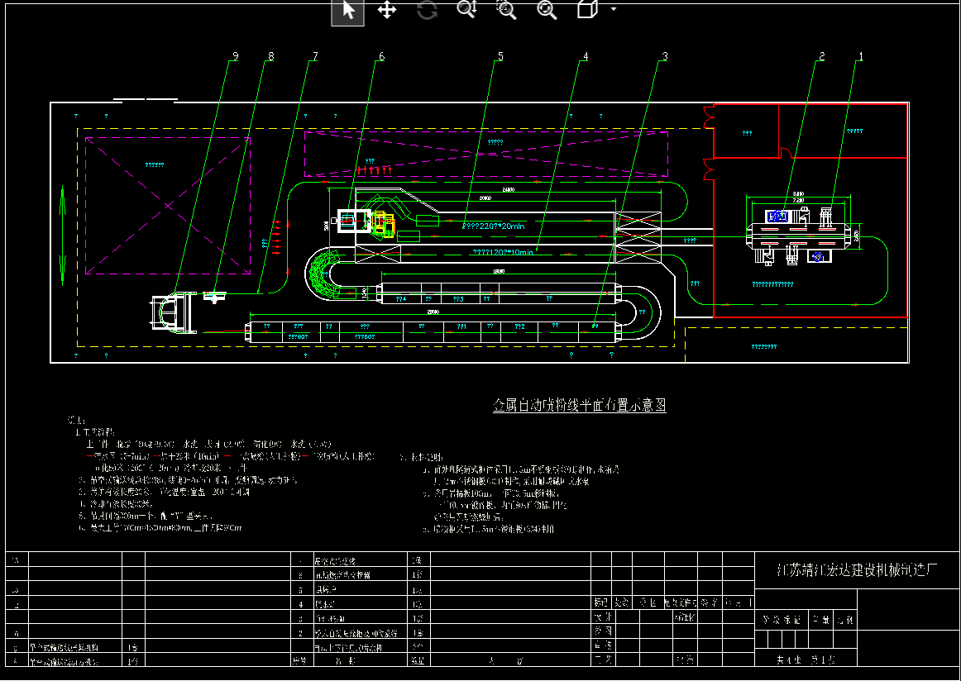This screenshot has height=681, width=961.
Task: Click the '????220?*20min' oven annotation
Action: click(x=494, y=226)
